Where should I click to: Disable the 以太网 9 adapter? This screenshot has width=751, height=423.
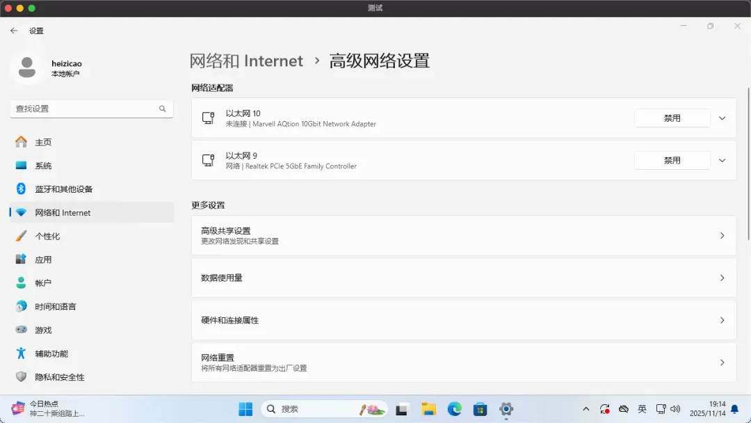672,161
